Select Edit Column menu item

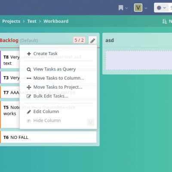(x=58, y=112)
